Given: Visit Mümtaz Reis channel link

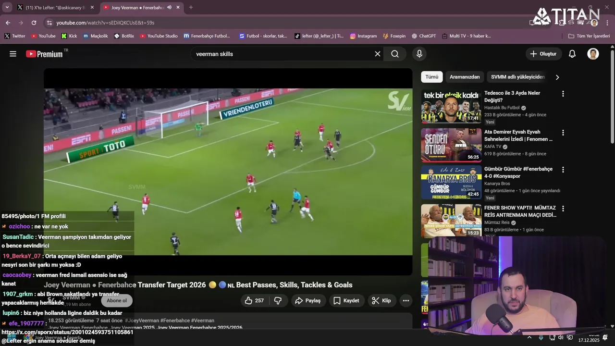Looking at the screenshot, I should pos(497,222).
